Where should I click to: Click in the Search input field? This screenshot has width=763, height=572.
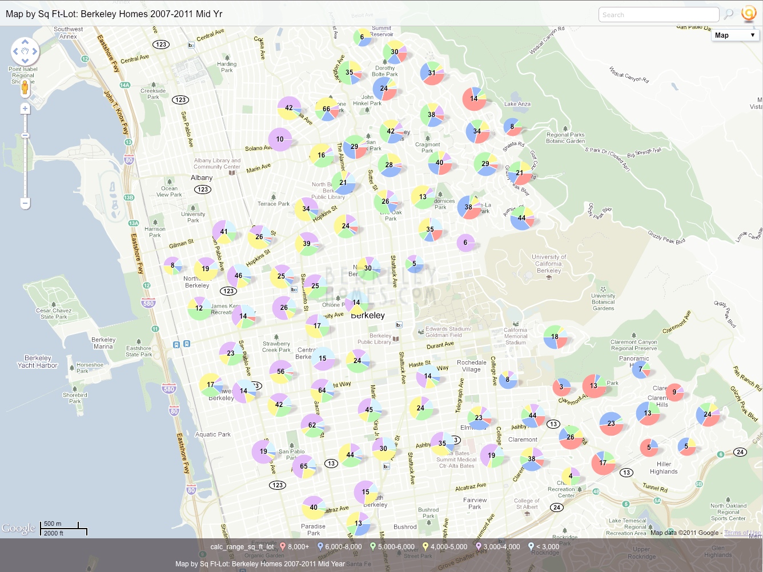coord(658,14)
